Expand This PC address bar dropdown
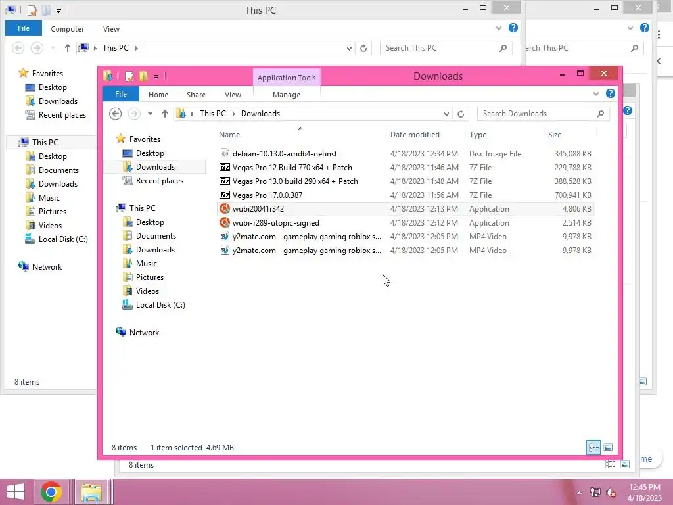Screen dimensions: 673x505 point(349,48)
